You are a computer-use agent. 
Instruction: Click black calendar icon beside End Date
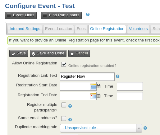pos(98,96)
